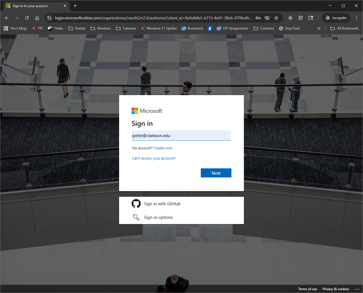Choose Sign in with GitHub
Image resolution: width=363 pixels, height=293 pixels.
click(181, 204)
